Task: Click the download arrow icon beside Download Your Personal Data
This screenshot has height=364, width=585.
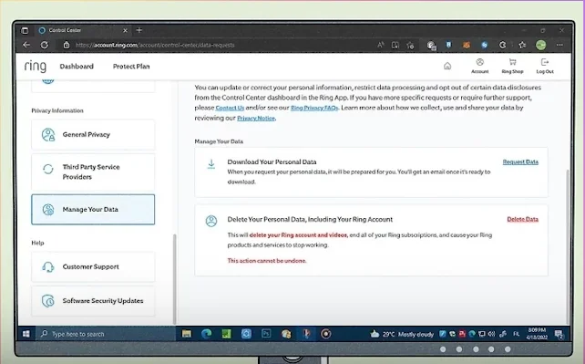Action: [211, 164]
